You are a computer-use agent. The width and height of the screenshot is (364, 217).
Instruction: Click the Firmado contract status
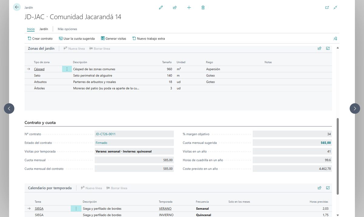click(101, 143)
